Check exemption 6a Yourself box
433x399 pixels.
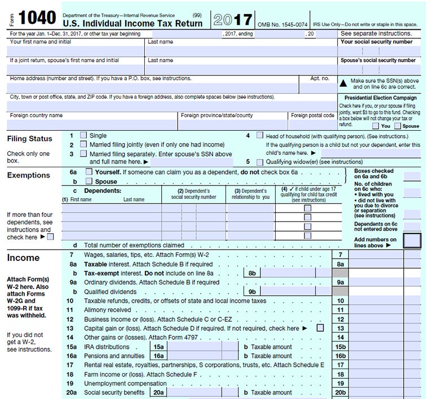pos(89,172)
